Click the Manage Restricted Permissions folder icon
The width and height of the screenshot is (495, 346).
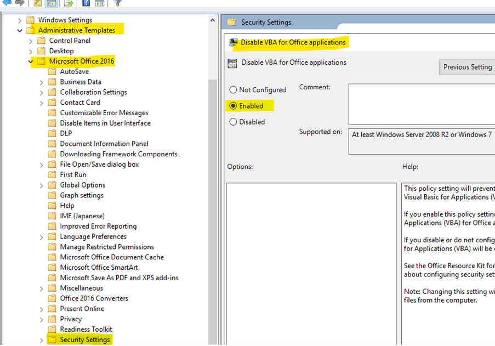click(x=52, y=247)
